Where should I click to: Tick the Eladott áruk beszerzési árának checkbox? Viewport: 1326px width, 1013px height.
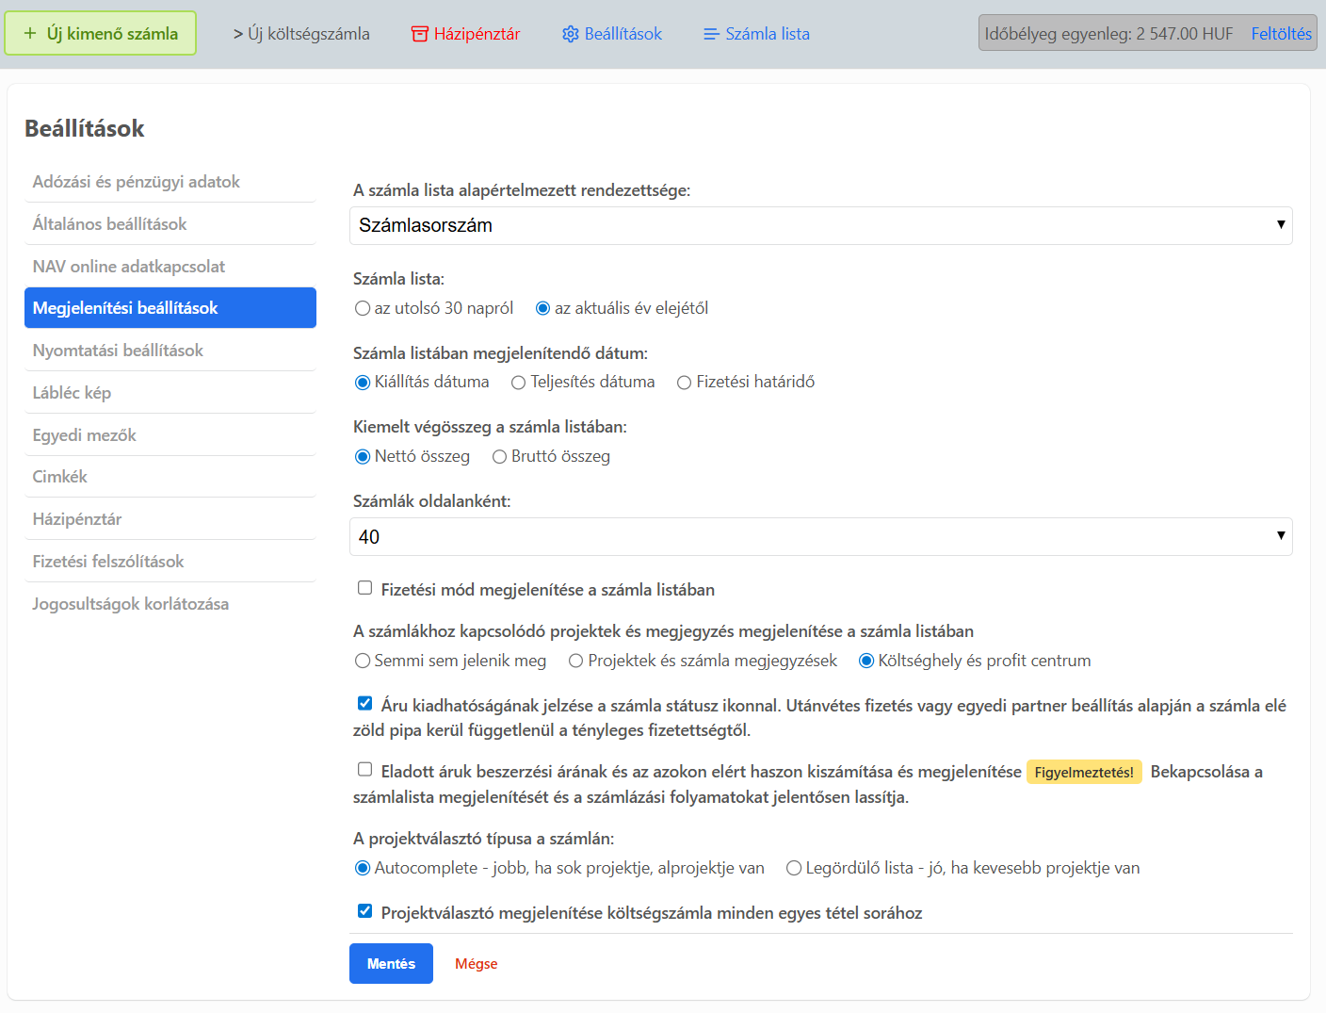click(x=364, y=769)
